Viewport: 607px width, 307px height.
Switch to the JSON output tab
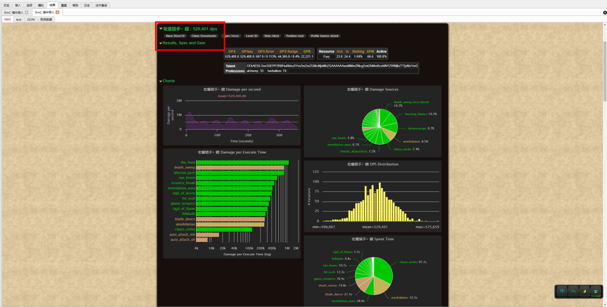[31, 19]
